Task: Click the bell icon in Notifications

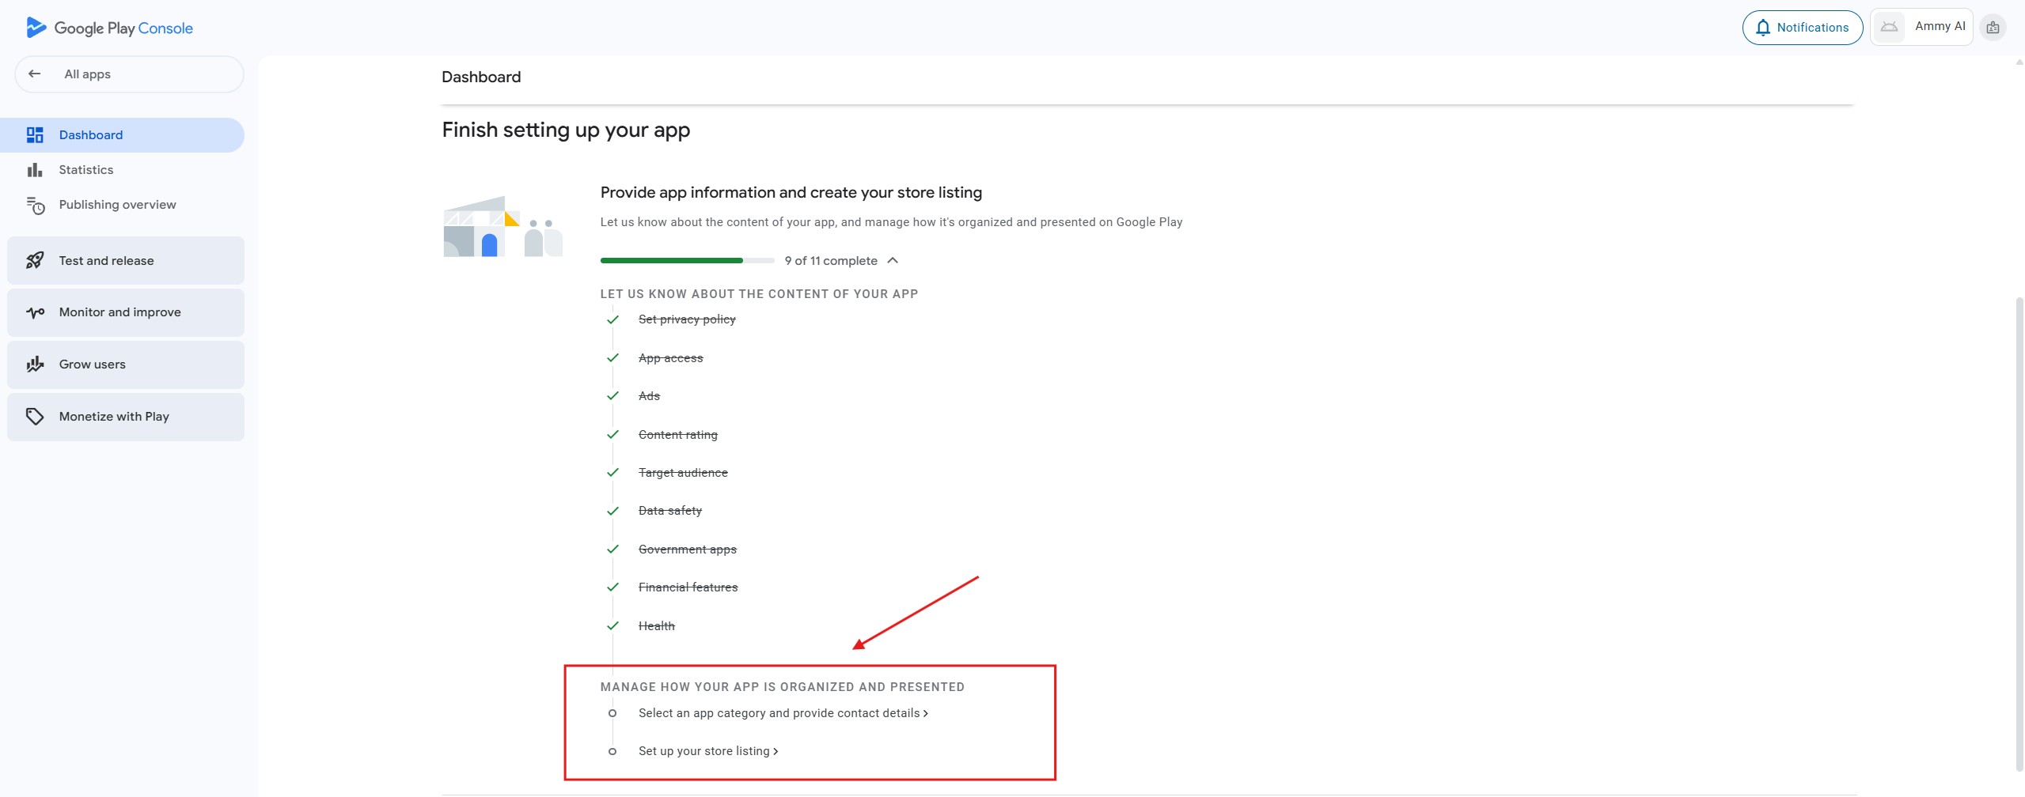Action: click(x=1762, y=28)
